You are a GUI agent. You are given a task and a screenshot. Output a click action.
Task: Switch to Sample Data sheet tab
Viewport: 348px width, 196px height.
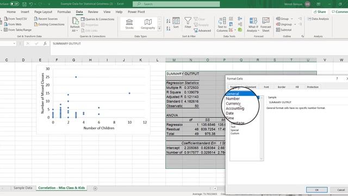coord(23,188)
